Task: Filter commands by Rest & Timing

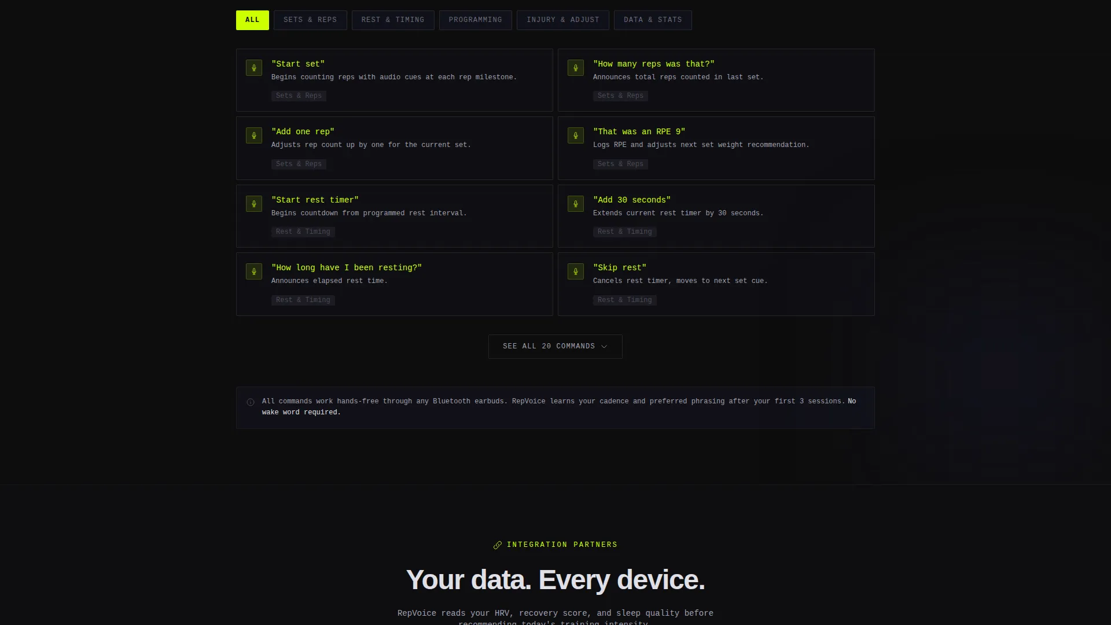Action: (x=393, y=20)
